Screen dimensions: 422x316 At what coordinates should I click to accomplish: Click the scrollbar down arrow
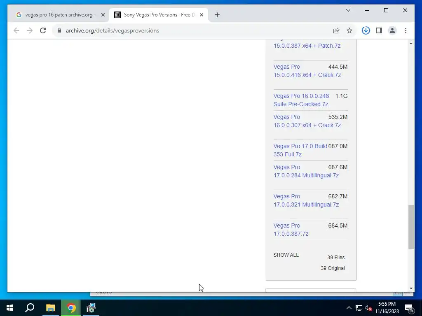click(411, 288)
